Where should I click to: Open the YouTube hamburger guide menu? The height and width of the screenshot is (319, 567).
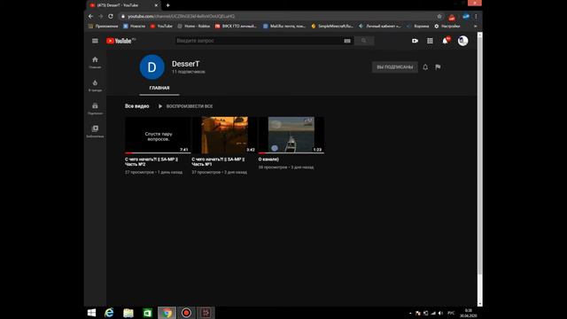point(95,41)
